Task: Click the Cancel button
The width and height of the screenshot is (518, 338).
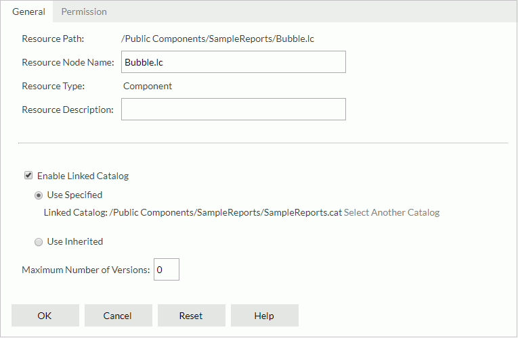Action: point(118,316)
